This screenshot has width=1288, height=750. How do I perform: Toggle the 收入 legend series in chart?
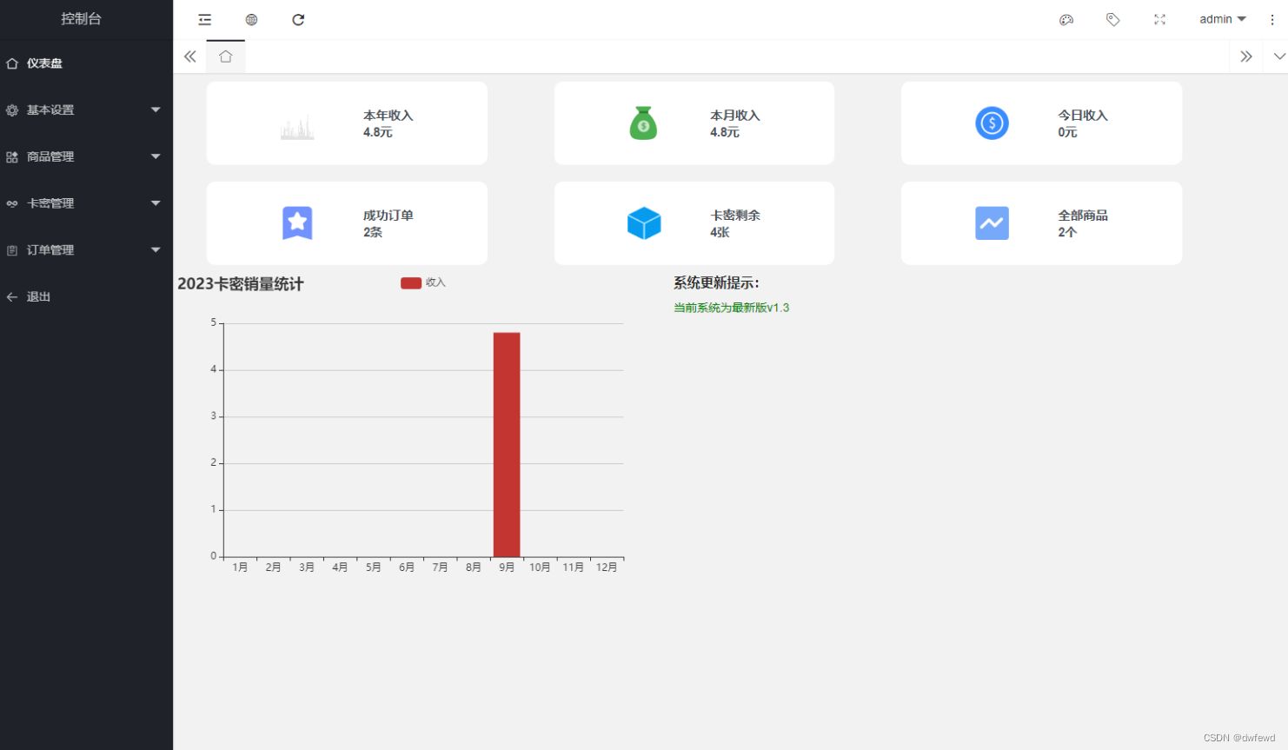[423, 282]
